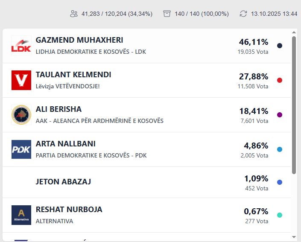
Task: Select candidate Gazmend Muhaxheri
Action: click(79, 40)
